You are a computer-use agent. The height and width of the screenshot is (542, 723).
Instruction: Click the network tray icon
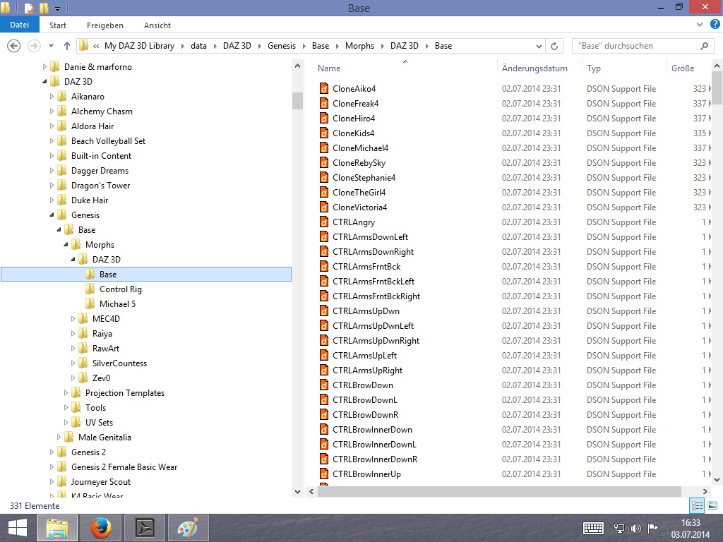[x=619, y=528]
